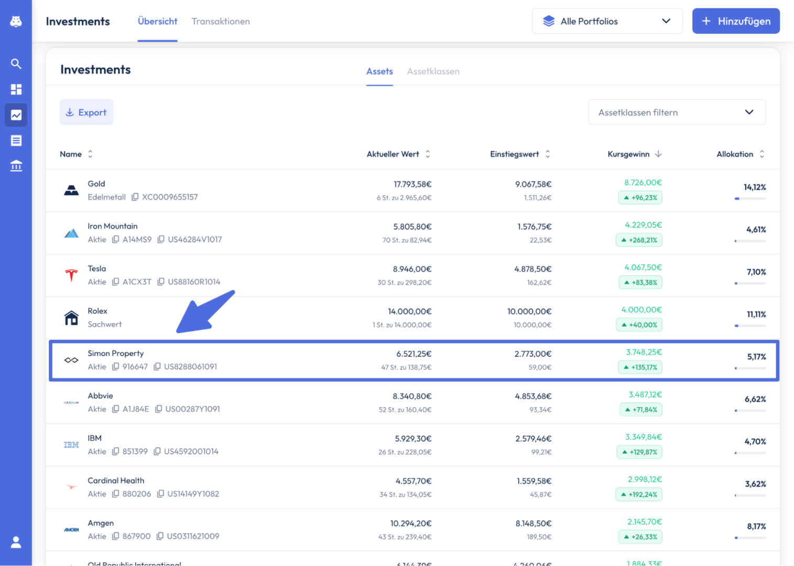794x566 pixels.
Task: Click the Investments page title
Action: pos(78,21)
